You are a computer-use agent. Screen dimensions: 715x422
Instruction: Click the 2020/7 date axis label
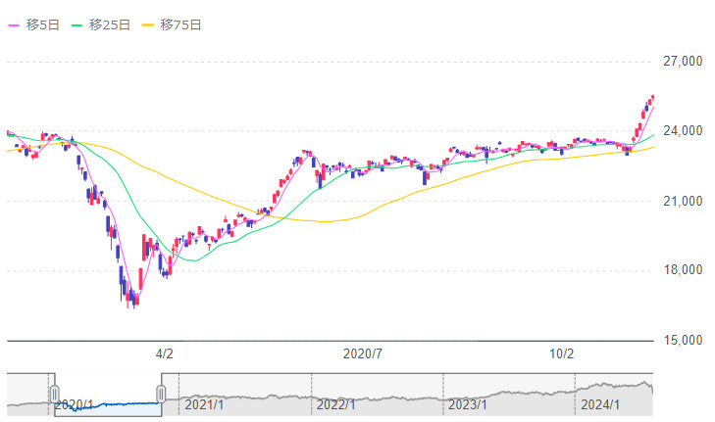coord(364,353)
